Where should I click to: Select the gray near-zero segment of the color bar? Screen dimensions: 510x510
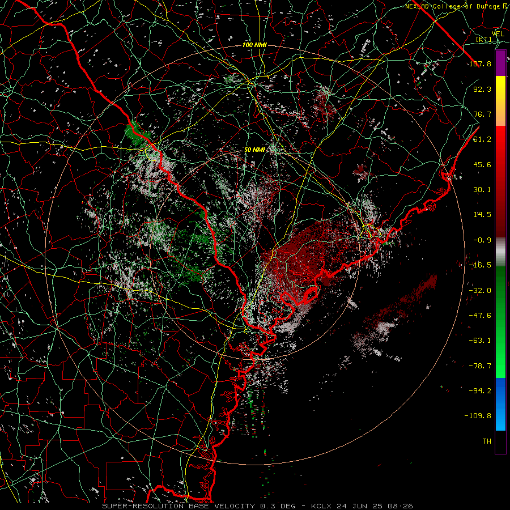(500, 252)
